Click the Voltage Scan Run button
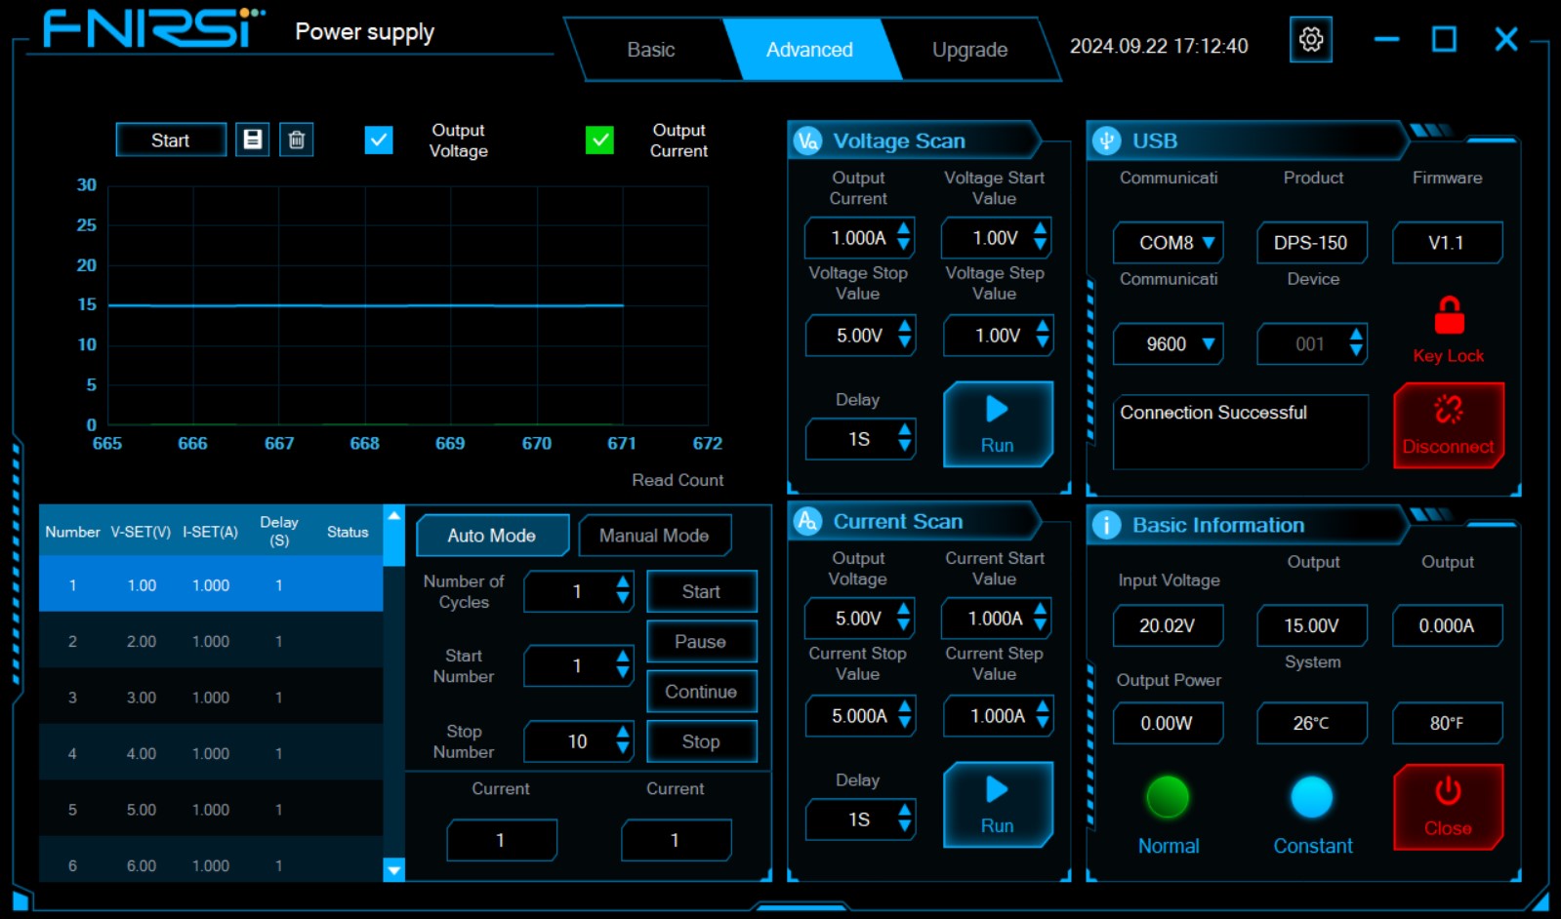Image resolution: width=1561 pixels, height=919 pixels. [x=998, y=424]
